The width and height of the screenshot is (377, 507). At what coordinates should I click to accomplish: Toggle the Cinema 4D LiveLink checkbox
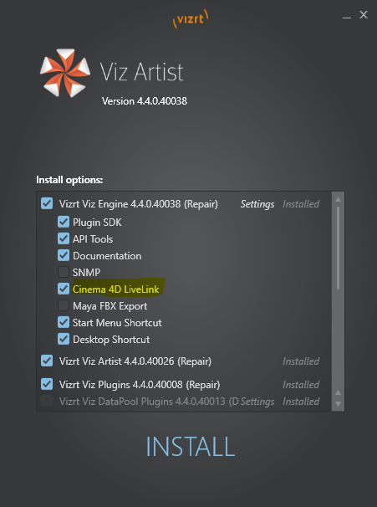[x=64, y=289]
